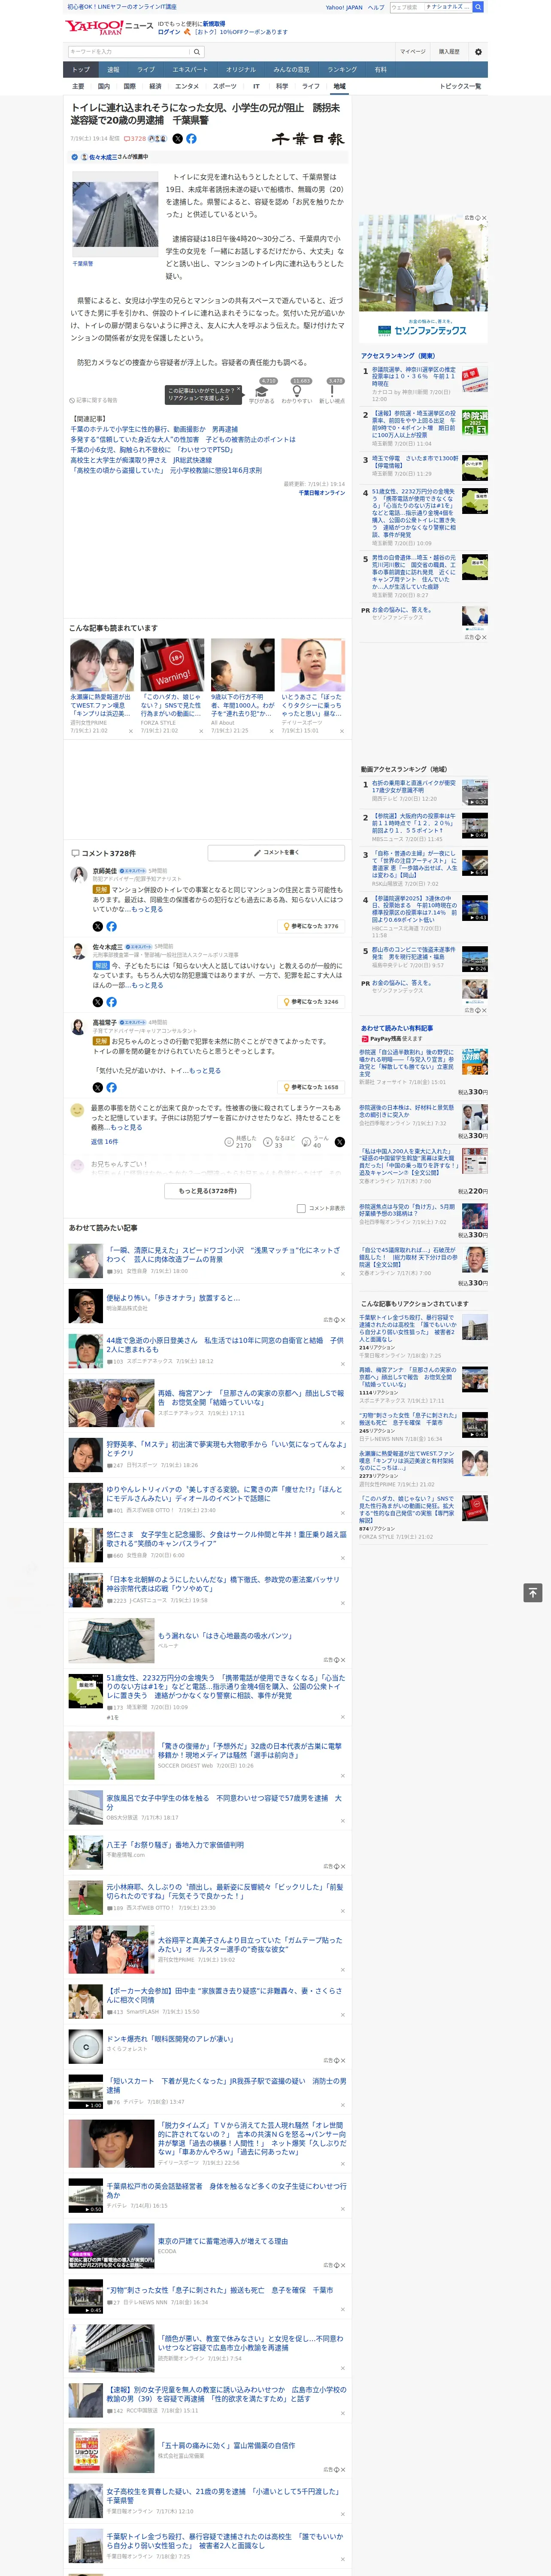Screen dimensions: 551x2576
Task: Expand 京師美佳's comment with もっと見る
Action: 147,909
